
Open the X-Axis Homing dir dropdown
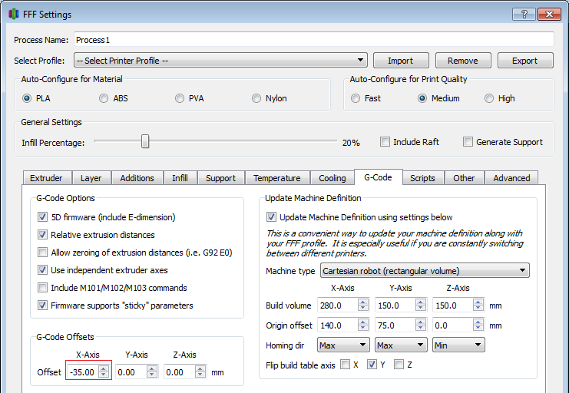click(x=343, y=345)
